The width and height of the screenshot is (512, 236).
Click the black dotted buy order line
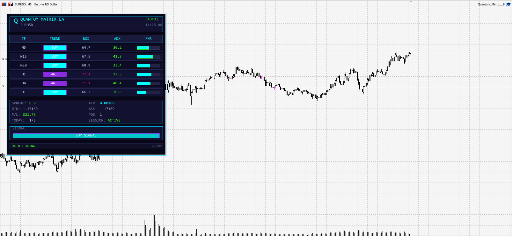(x=339, y=61)
